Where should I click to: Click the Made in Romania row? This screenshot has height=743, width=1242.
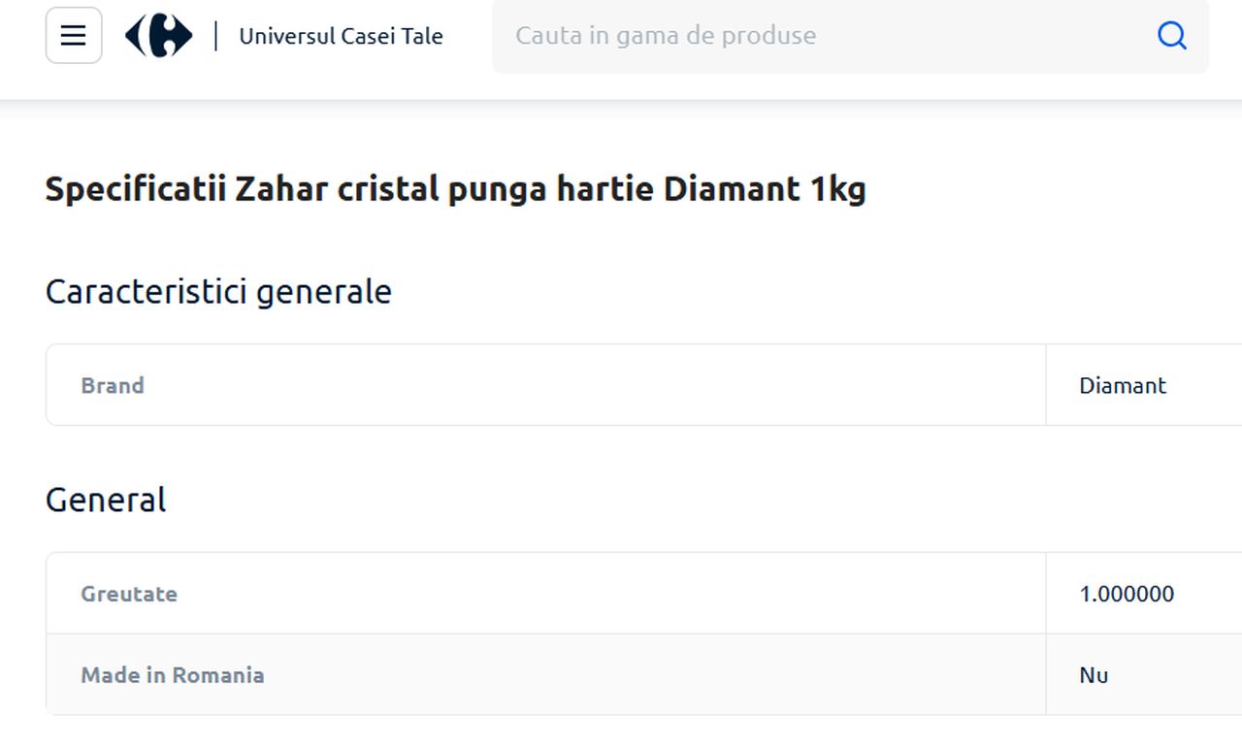[543, 675]
